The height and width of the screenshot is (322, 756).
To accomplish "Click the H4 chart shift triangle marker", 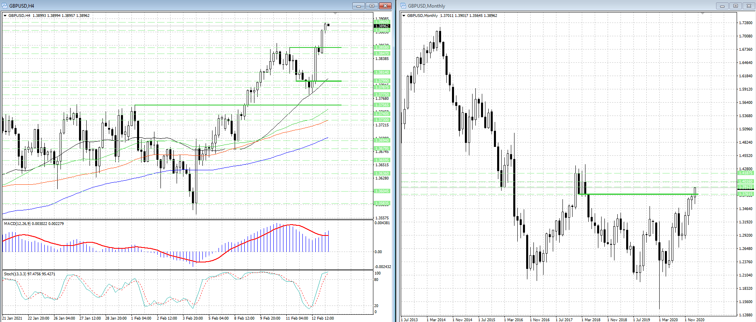I will coord(335,14).
